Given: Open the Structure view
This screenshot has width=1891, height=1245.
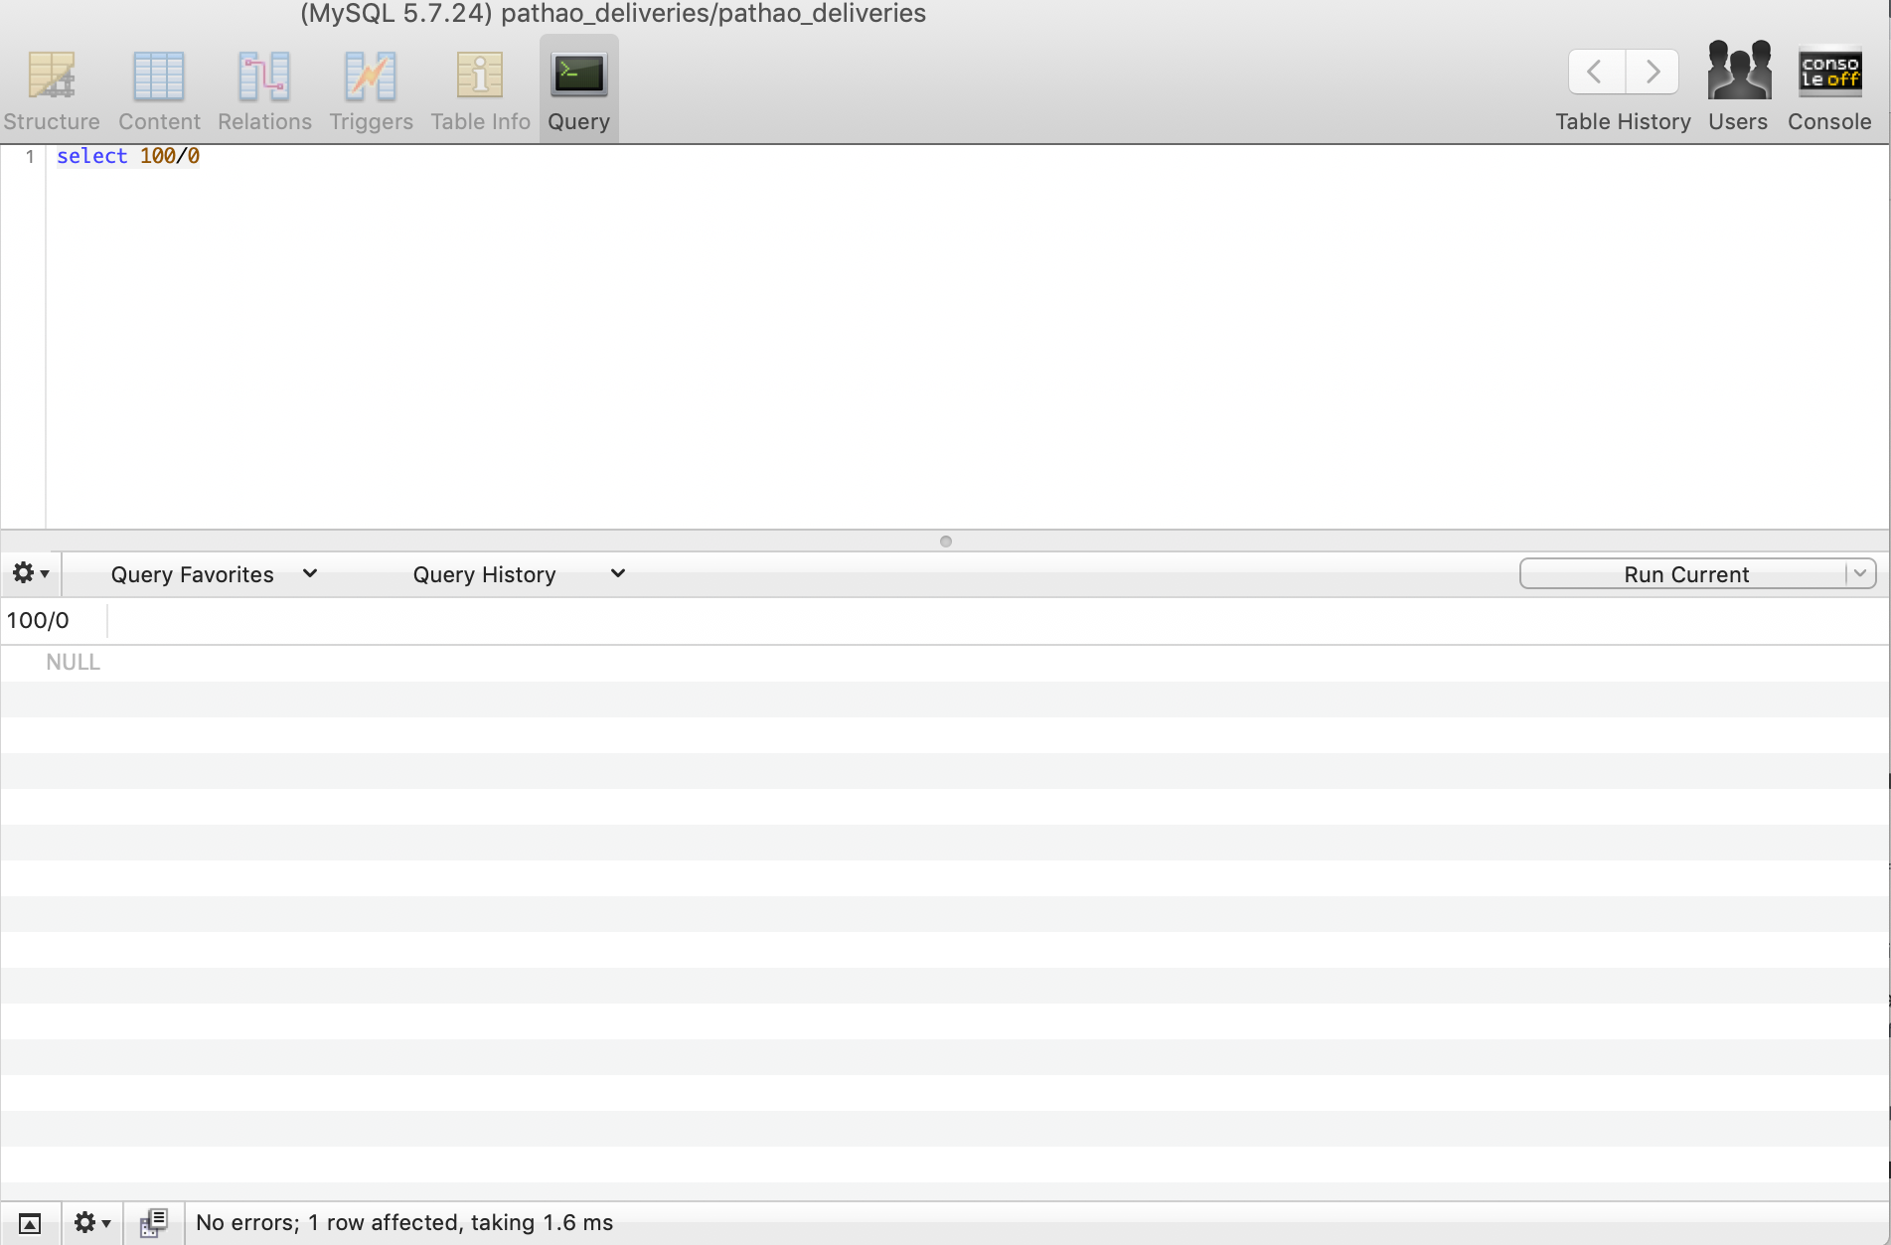Looking at the screenshot, I should click(52, 90).
